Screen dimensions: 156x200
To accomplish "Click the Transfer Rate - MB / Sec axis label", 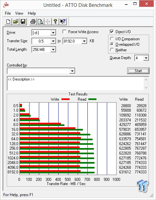I will [66, 184].
